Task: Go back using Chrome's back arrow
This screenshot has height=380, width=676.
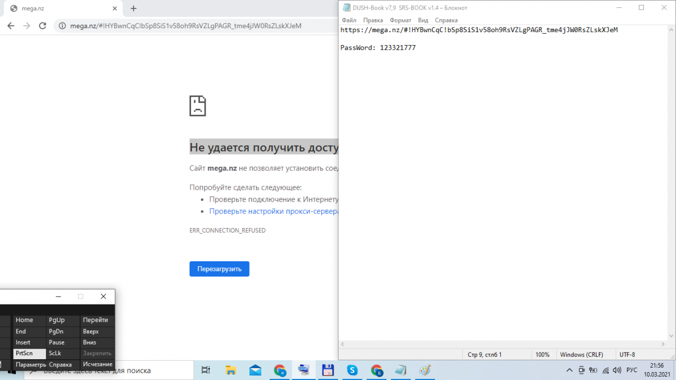Action: point(11,26)
